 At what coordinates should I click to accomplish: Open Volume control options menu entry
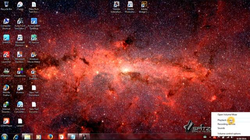pyautogui.click(x=229, y=134)
